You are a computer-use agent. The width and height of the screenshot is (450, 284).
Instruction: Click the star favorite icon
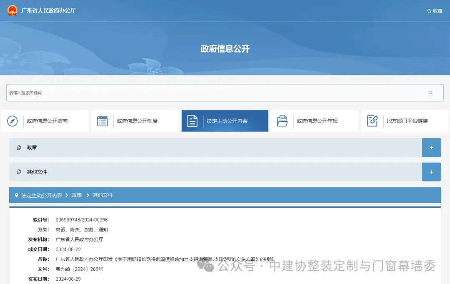click(x=429, y=11)
